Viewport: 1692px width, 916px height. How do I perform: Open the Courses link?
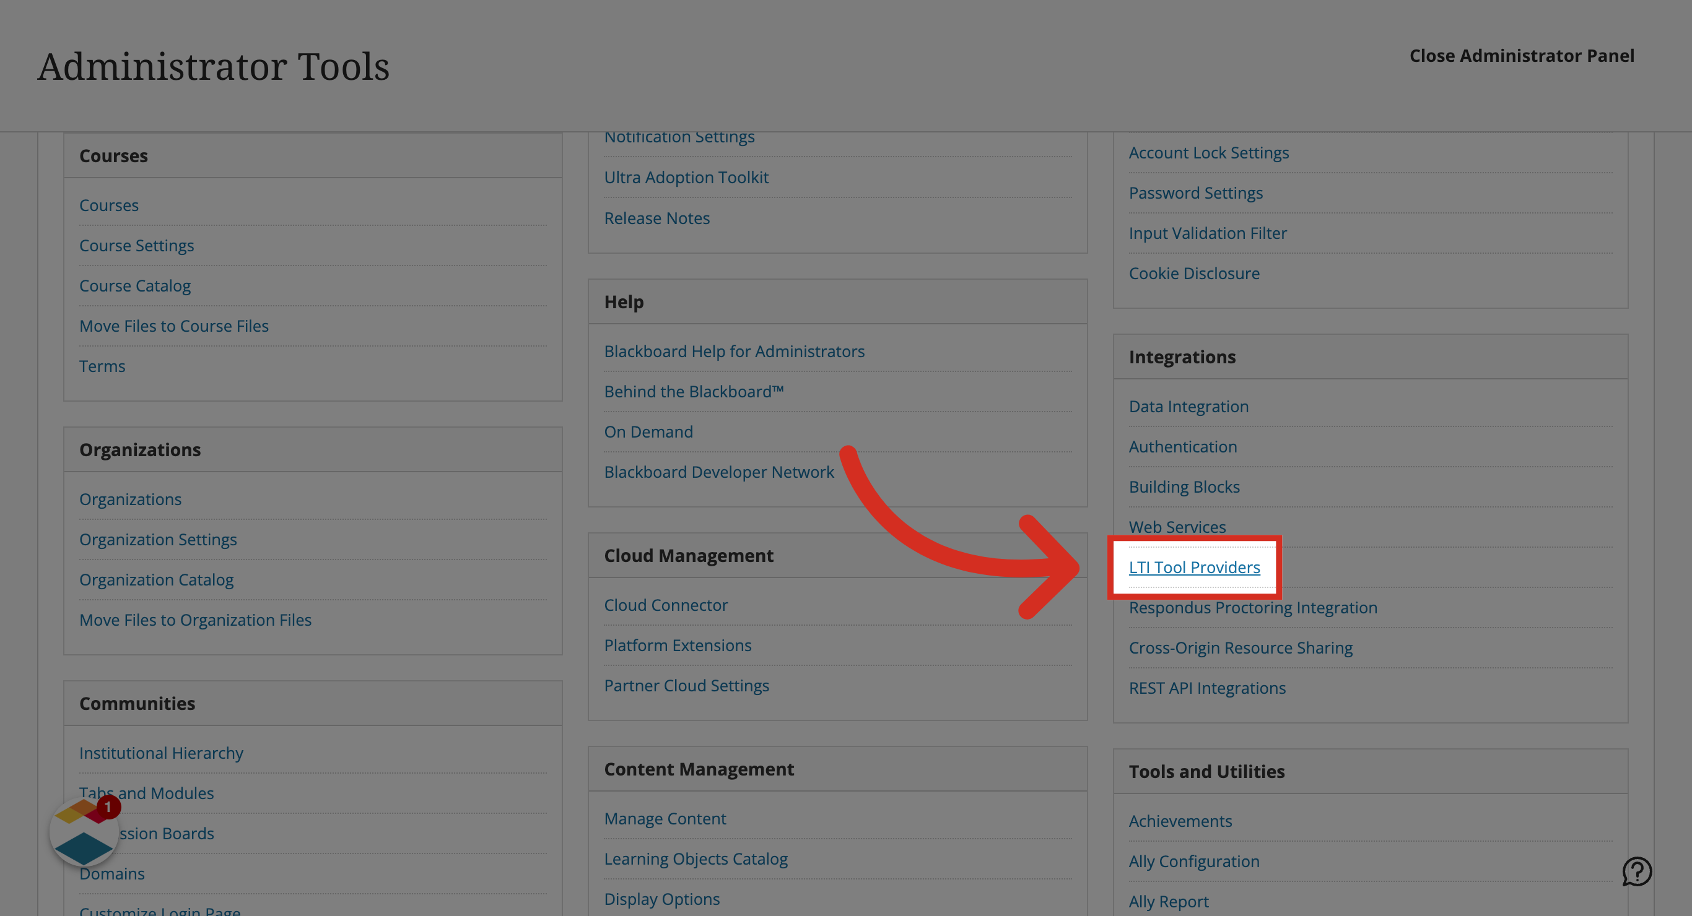pyautogui.click(x=109, y=205)
